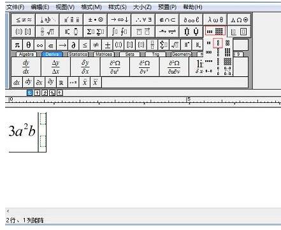Switch to the Statistics tab
Viewport: 281px width, 230px height.
point(78,54)
